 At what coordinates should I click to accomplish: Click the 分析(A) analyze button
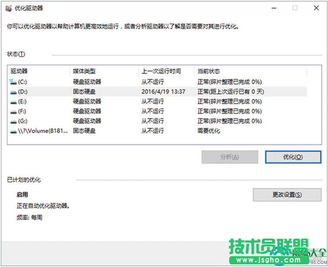(x=230, y=157)
